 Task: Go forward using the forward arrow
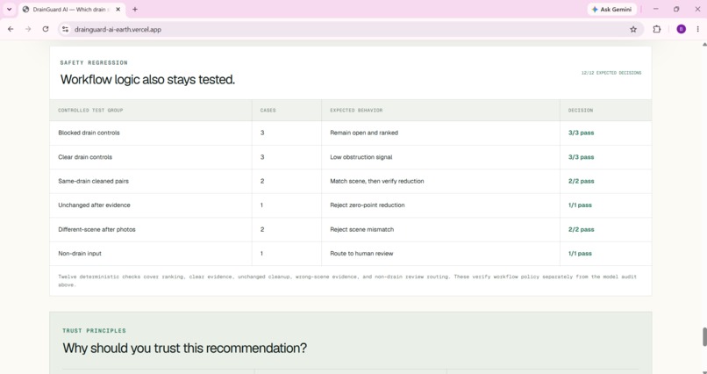point(28,29)
